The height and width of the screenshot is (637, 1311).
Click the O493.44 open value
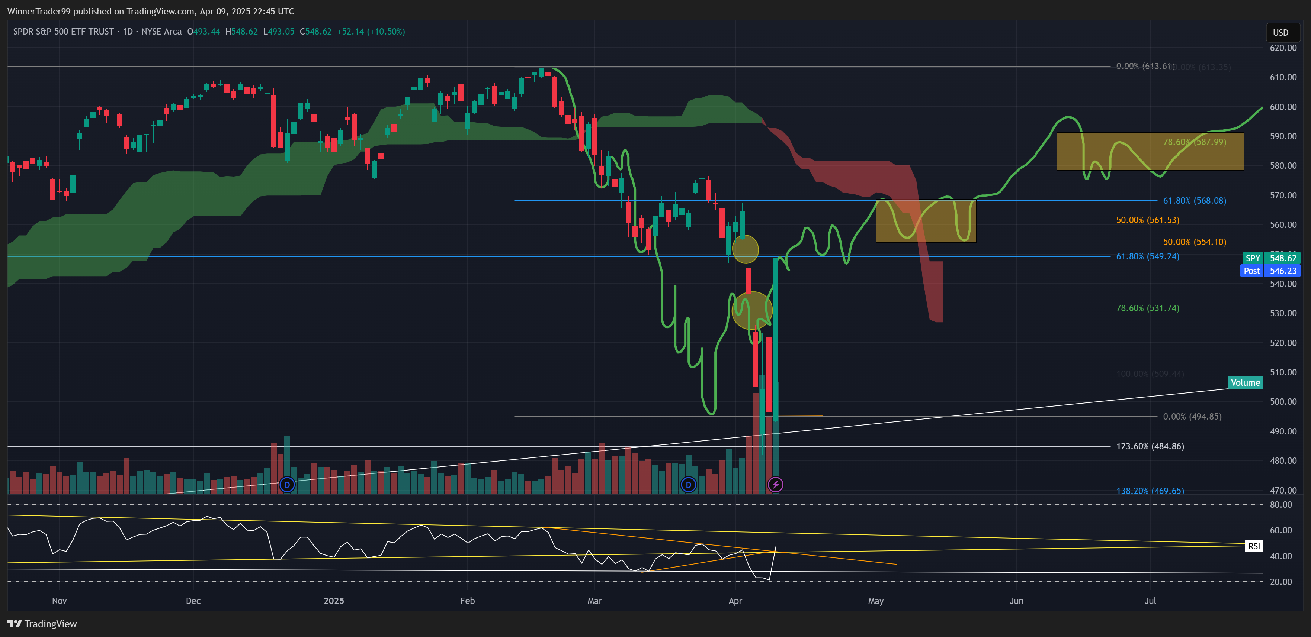point(203,32)
